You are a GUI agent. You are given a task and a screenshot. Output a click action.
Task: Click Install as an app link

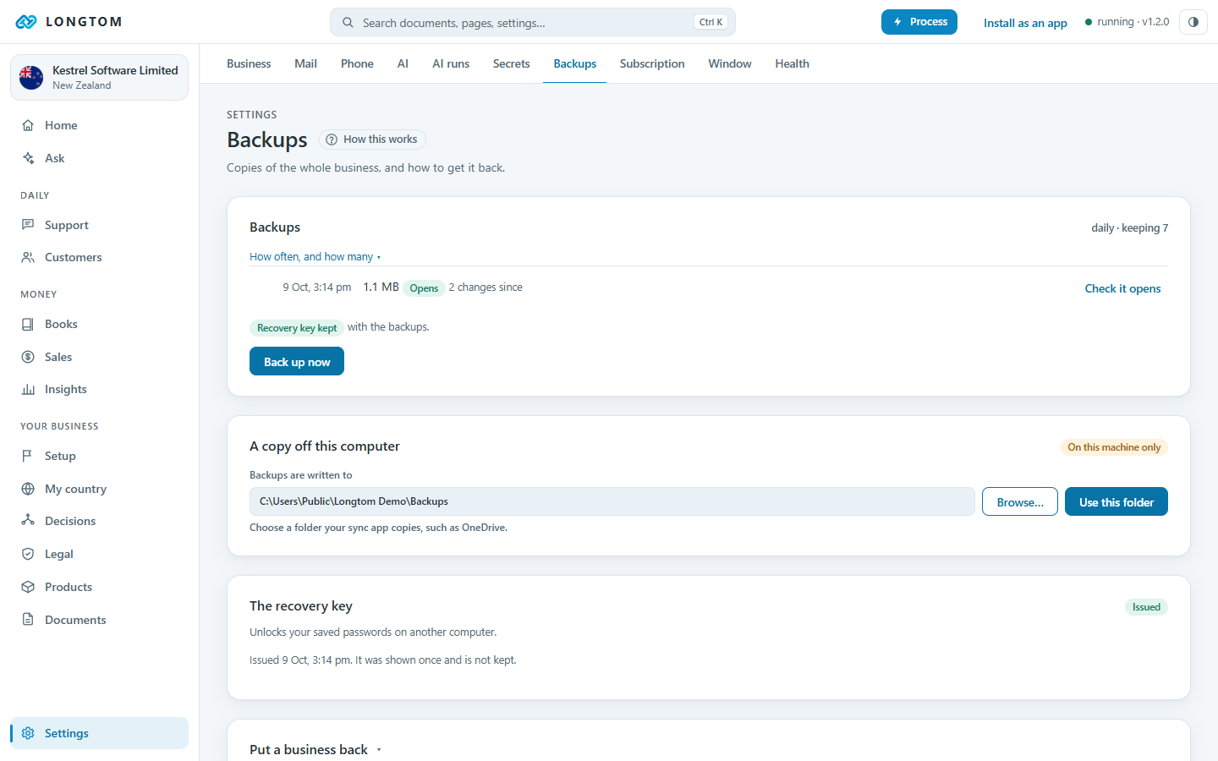(x=1025, y=23)
